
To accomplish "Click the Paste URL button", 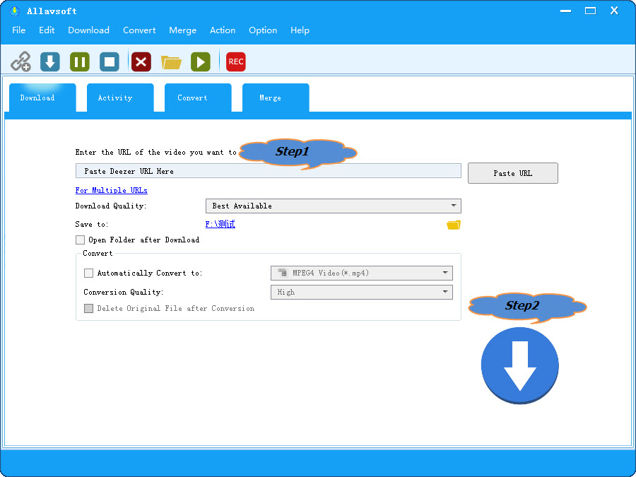I will (x=513, y=173).
